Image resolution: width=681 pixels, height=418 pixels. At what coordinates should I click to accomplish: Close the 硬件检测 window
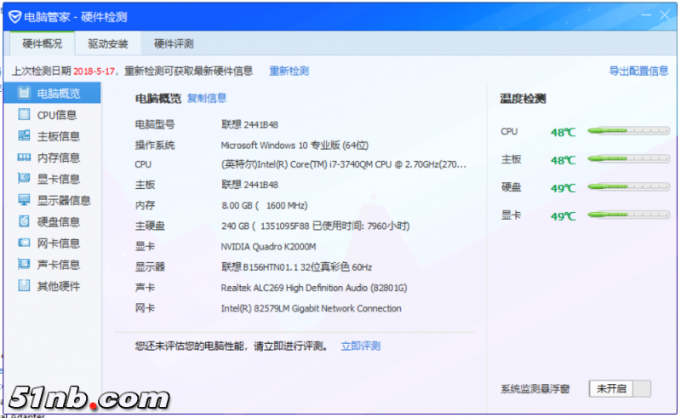click(665, 15)
